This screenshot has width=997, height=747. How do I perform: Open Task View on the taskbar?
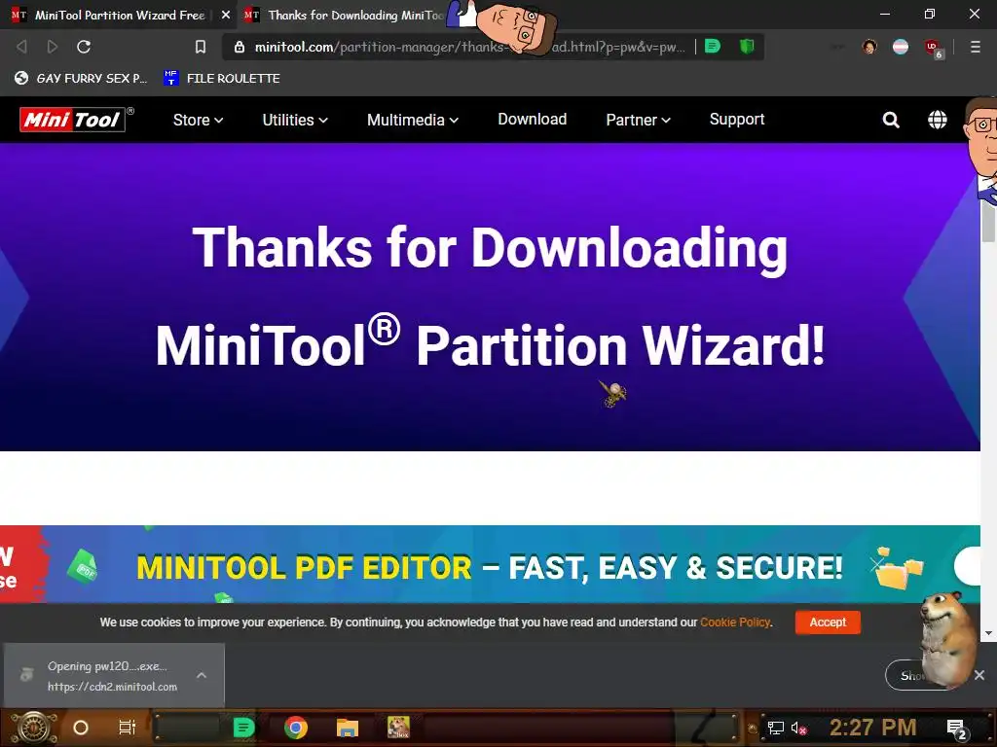(128, 728)
